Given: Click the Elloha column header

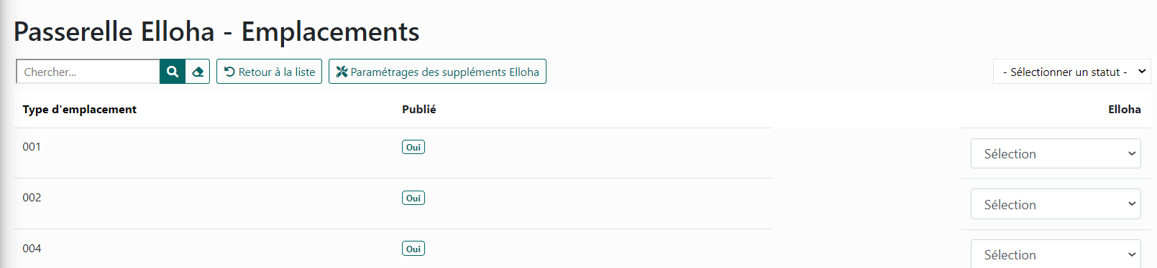Looking at the screenshot, I should click(x=1125, y=109).
